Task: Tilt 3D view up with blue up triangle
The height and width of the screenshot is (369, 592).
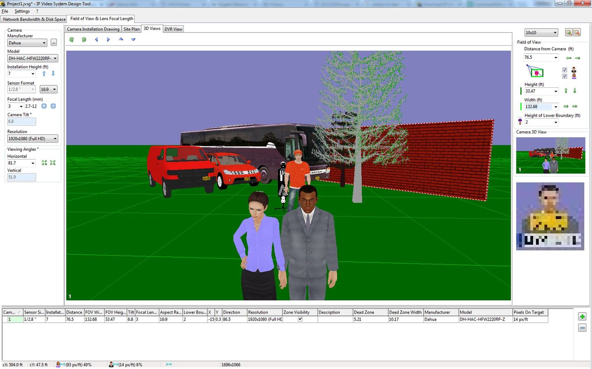Action: (x=121, y=39)
